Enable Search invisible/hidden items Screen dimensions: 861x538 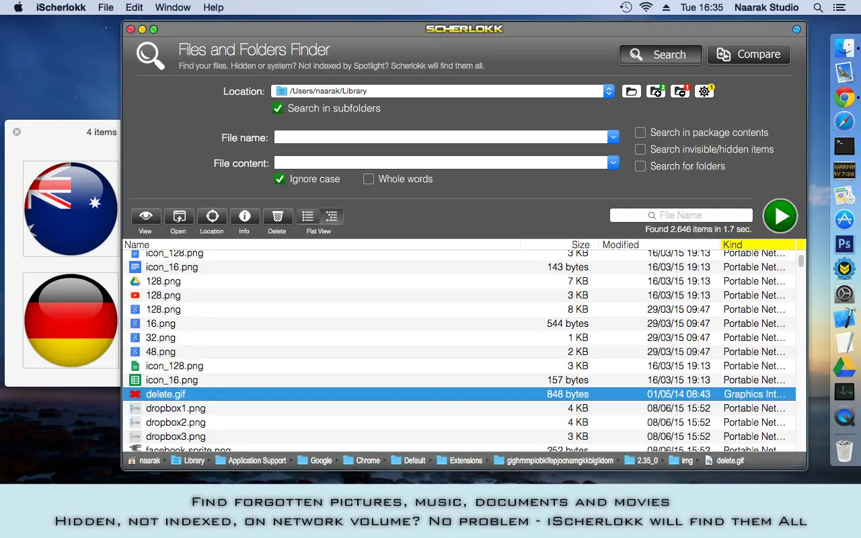click(x=640, y=149)
